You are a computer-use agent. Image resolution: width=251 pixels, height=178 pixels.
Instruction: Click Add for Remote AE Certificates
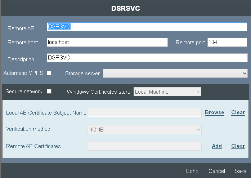click(x=217, y=146)
